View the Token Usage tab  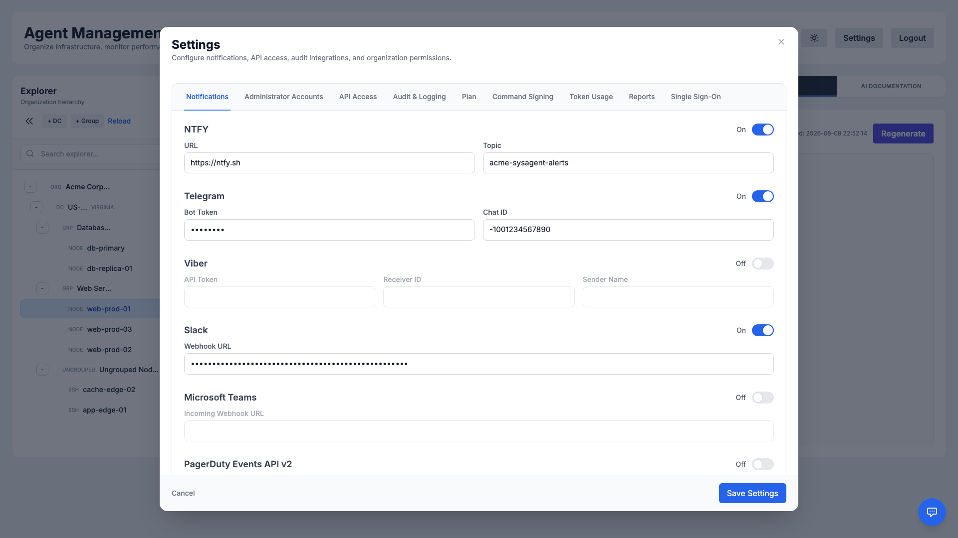[591, 97]
